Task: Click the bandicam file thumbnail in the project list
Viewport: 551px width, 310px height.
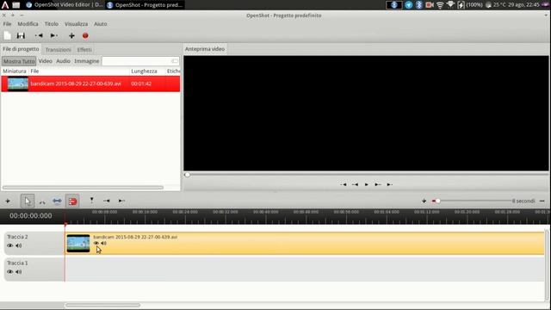Action: (x=18, y=84)
